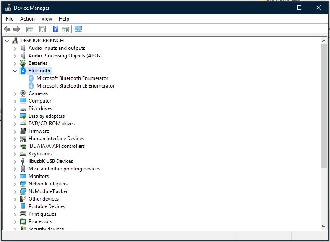Select the Audio inputs and outputs speaker icon
The height and width of the screenshot is (242, 330).
pyautogui.click(x=23, y=48)
